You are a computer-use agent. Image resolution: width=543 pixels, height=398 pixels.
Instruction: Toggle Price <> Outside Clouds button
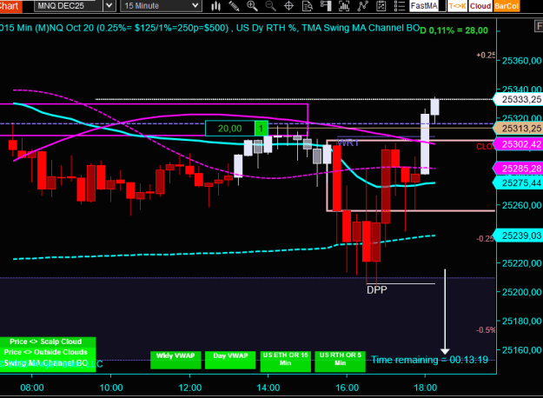tap(46, 352)
